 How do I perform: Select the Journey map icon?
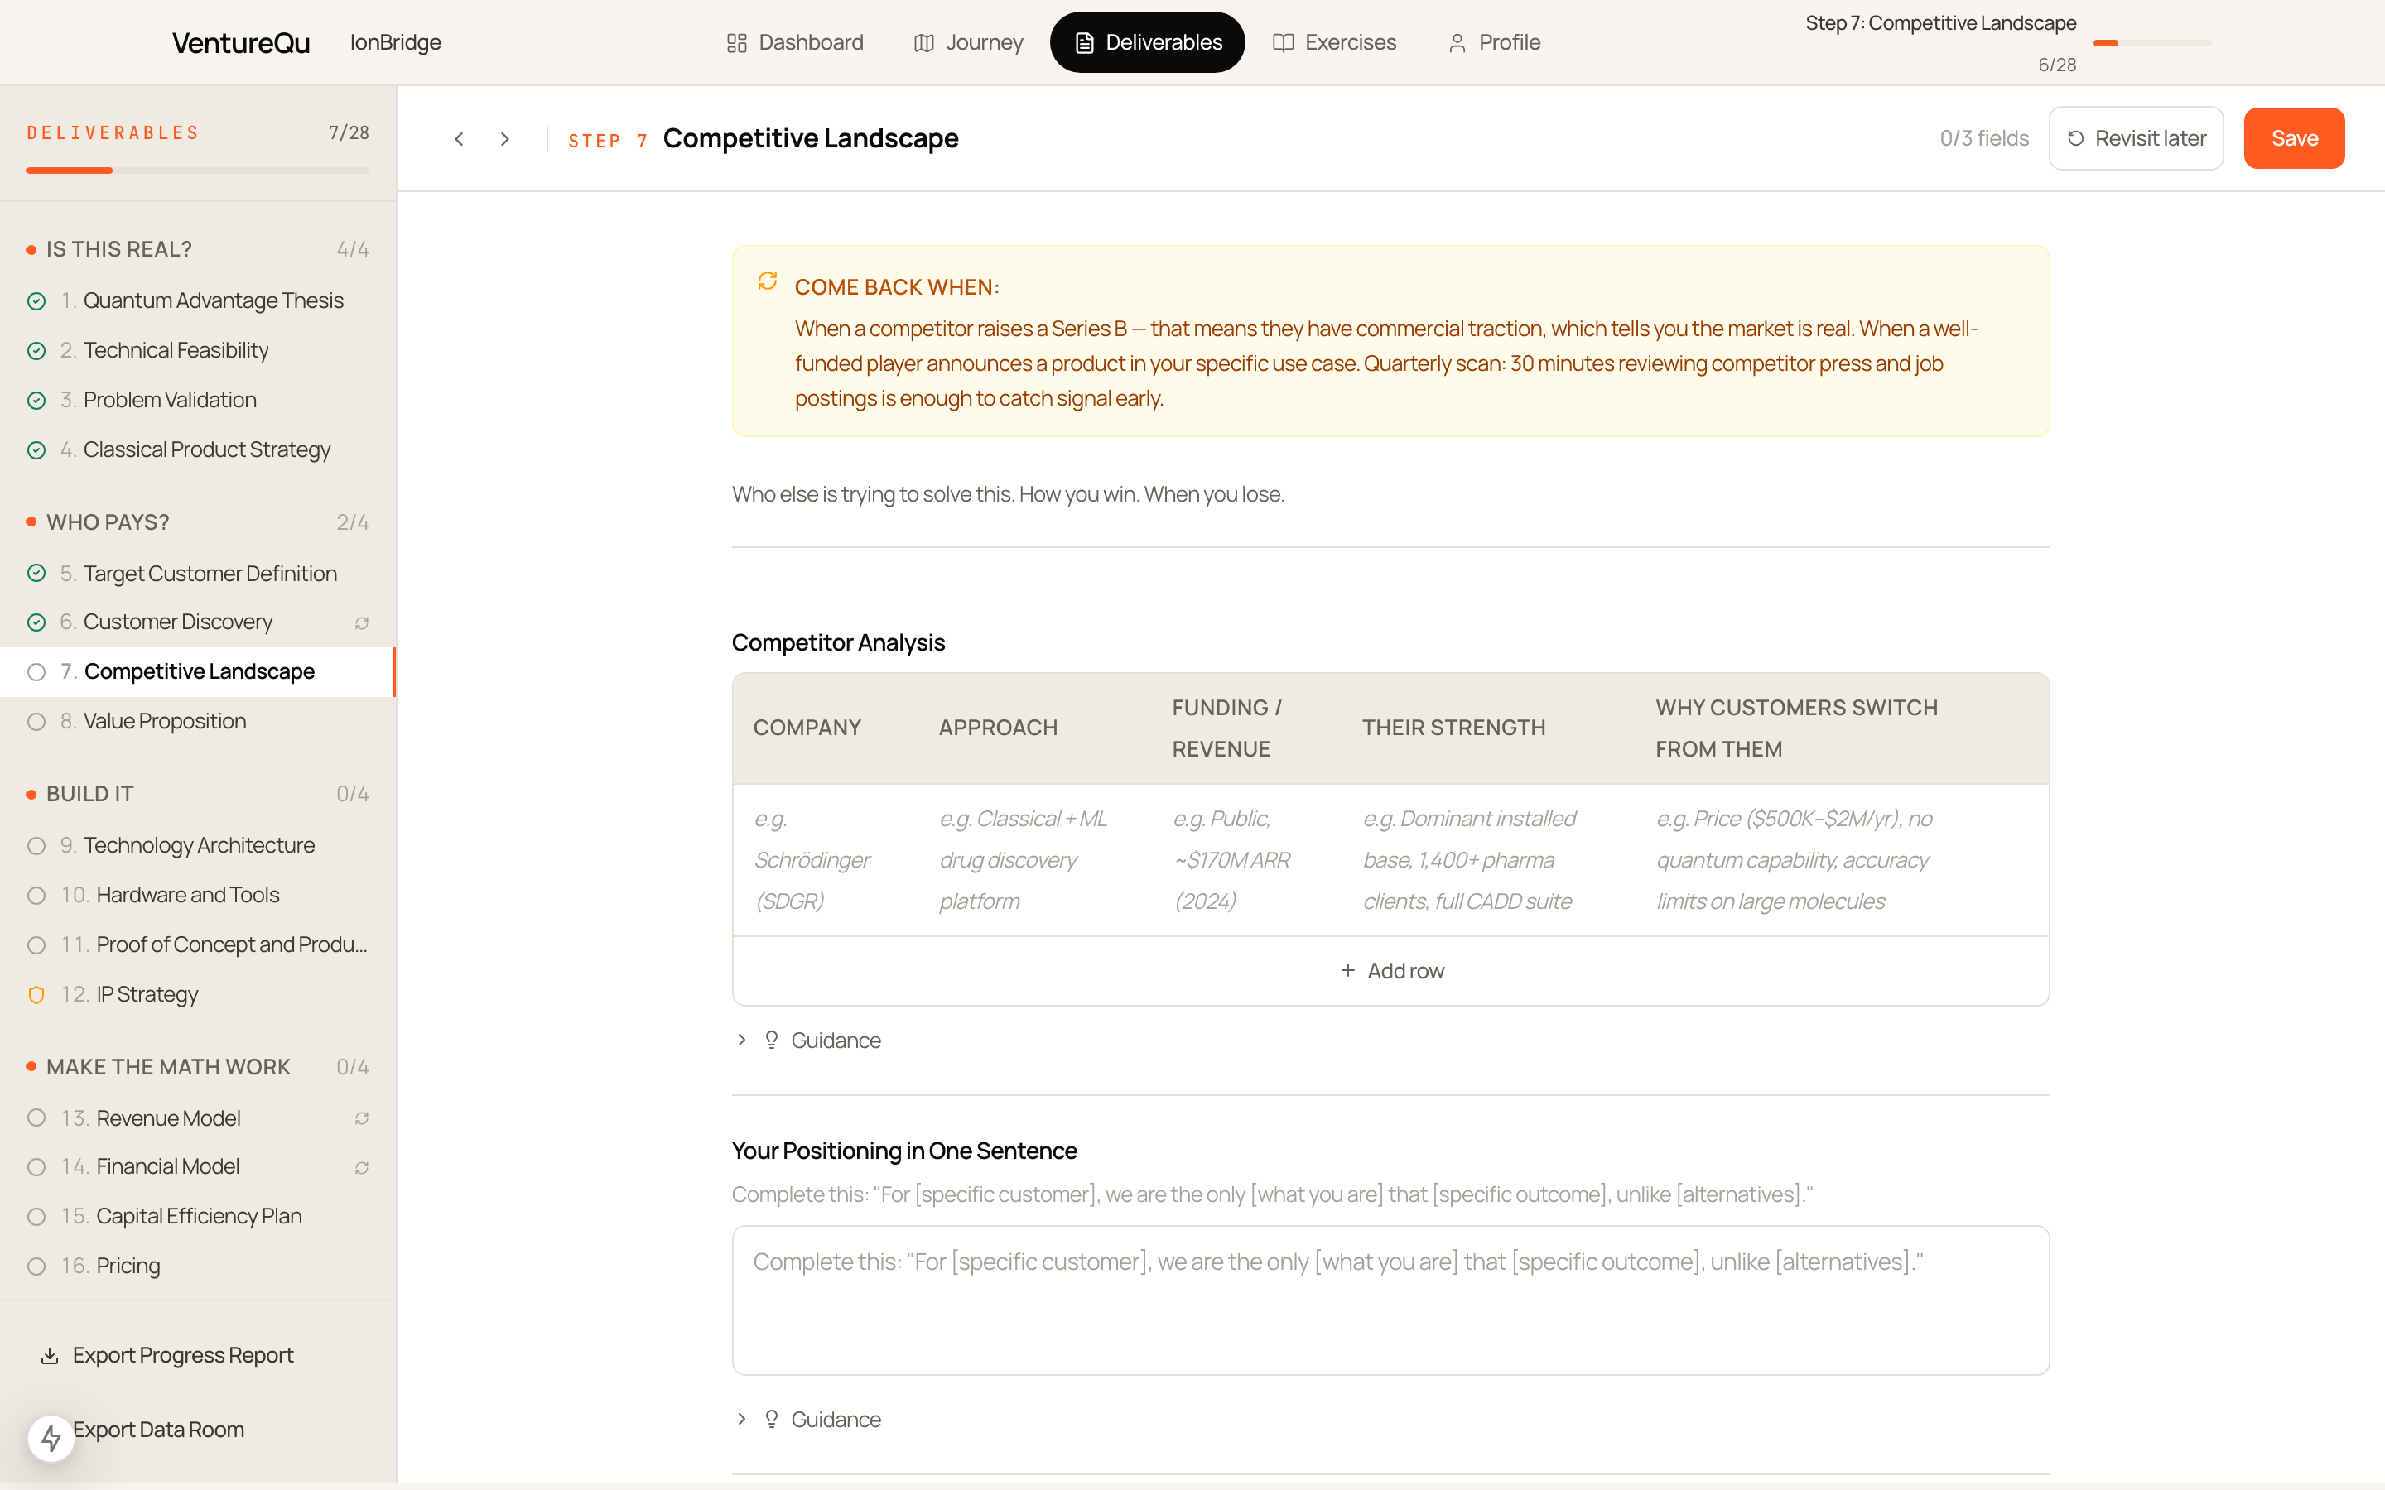923,42
